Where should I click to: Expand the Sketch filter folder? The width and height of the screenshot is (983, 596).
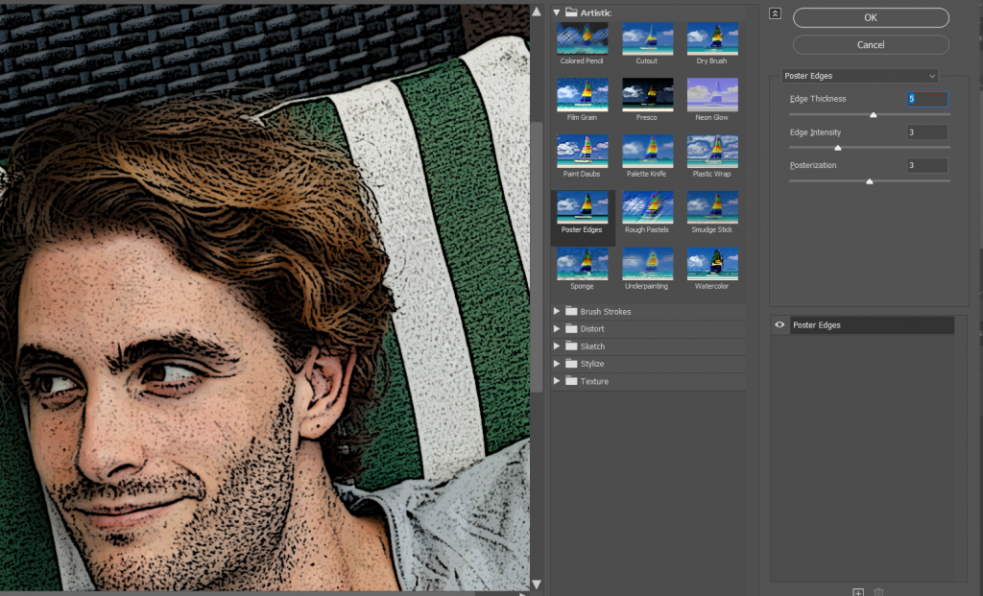coord(556,346)
